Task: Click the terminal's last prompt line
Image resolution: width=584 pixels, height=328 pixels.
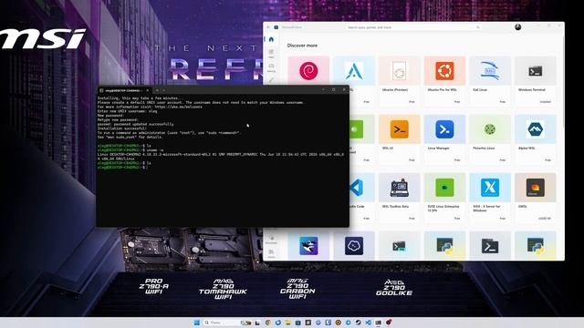Action: click(123, 168)
